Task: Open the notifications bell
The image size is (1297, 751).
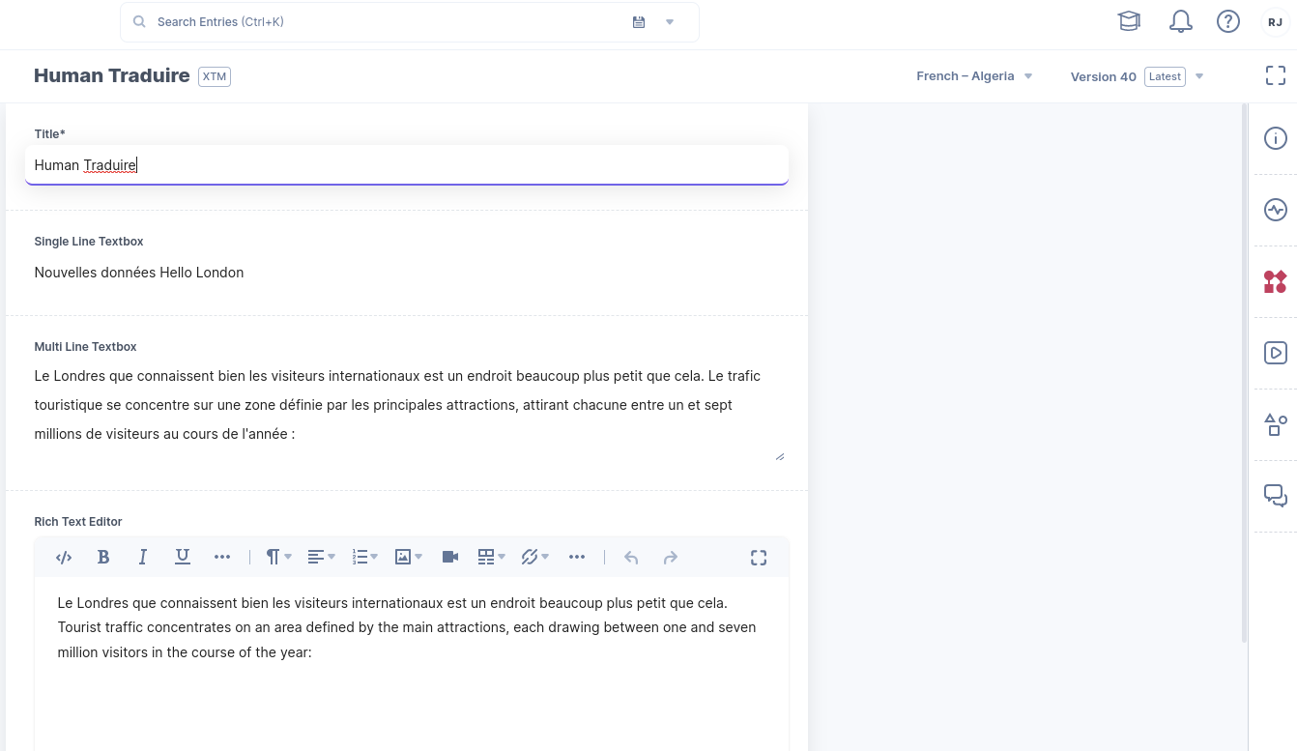Action: 1180,21
